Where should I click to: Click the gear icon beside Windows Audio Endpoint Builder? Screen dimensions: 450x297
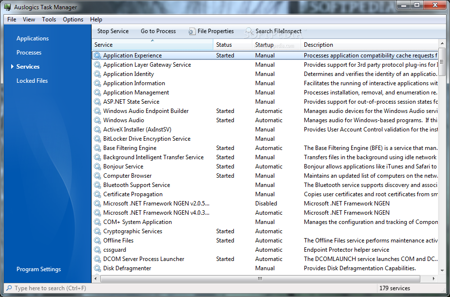point(97,111)
